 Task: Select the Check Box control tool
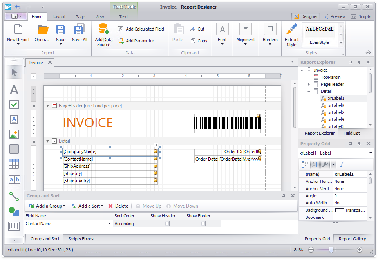14,105
